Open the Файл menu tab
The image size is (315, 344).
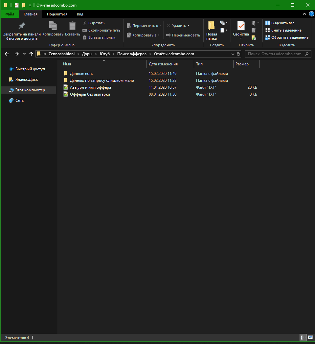click(x=10, y=14)
